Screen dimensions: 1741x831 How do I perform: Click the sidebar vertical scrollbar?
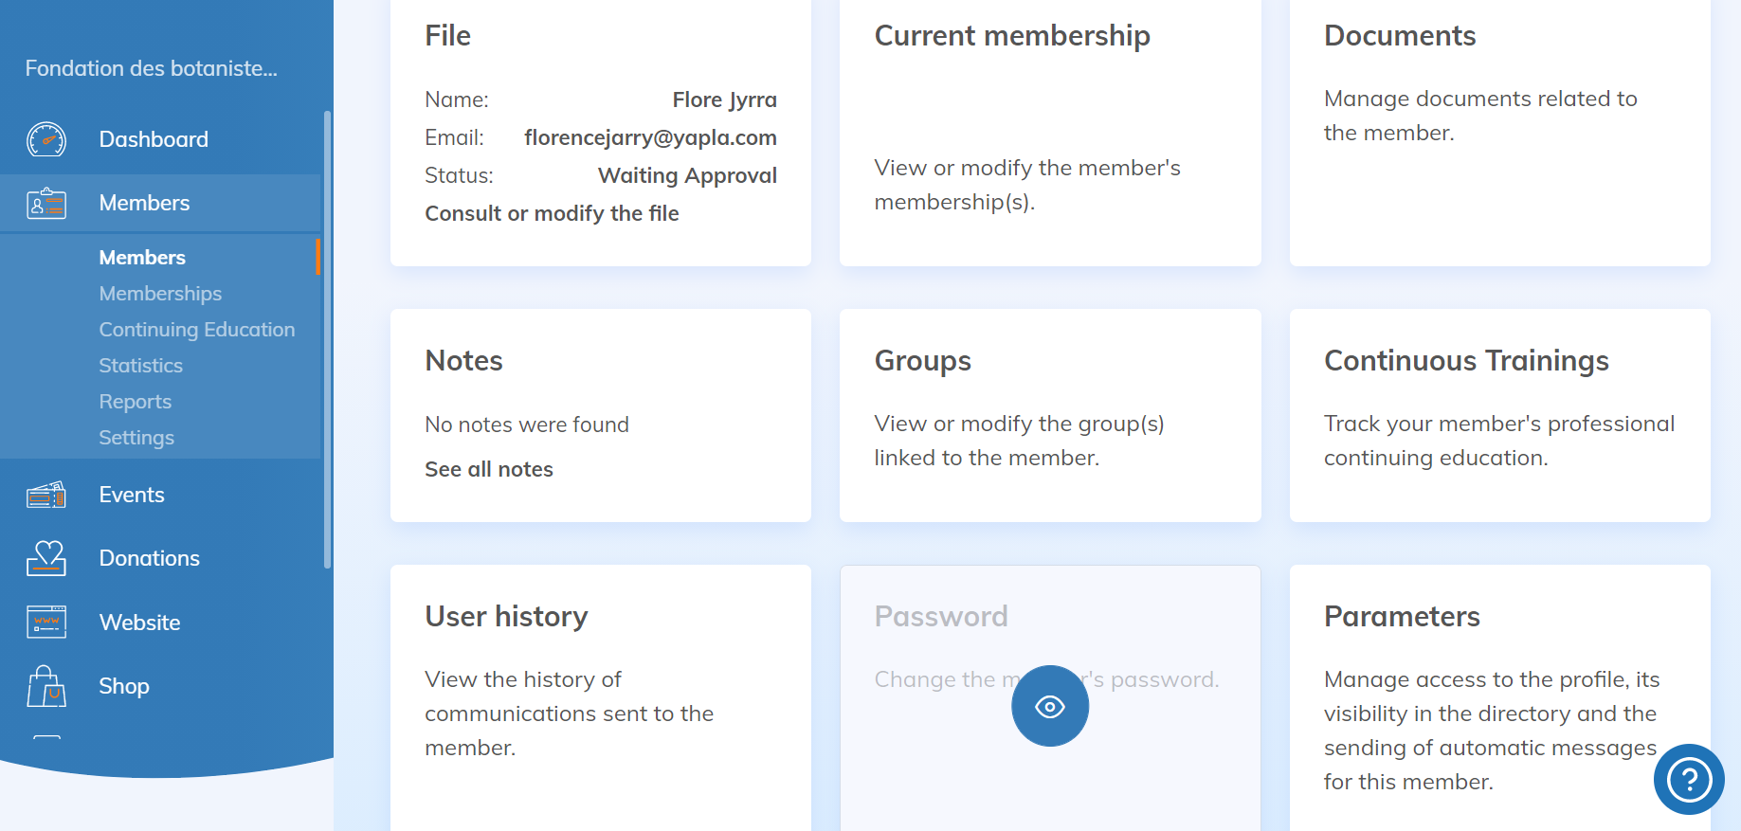tap(327, 339)
